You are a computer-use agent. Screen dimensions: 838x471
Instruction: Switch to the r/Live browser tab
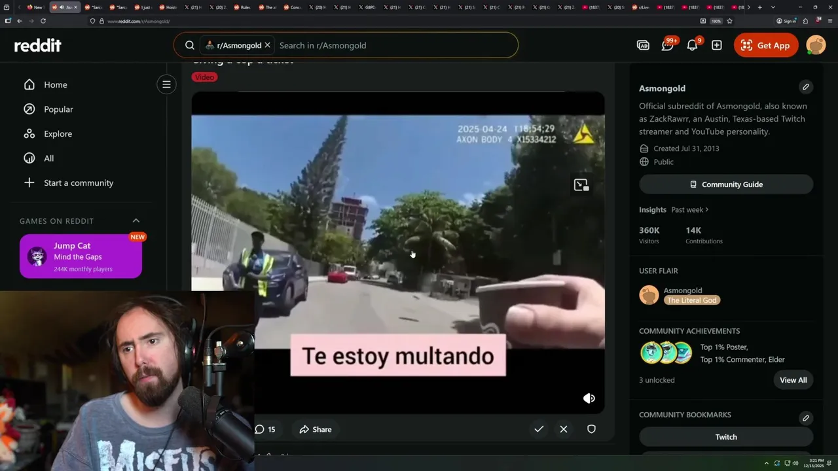tap(644, 7)
